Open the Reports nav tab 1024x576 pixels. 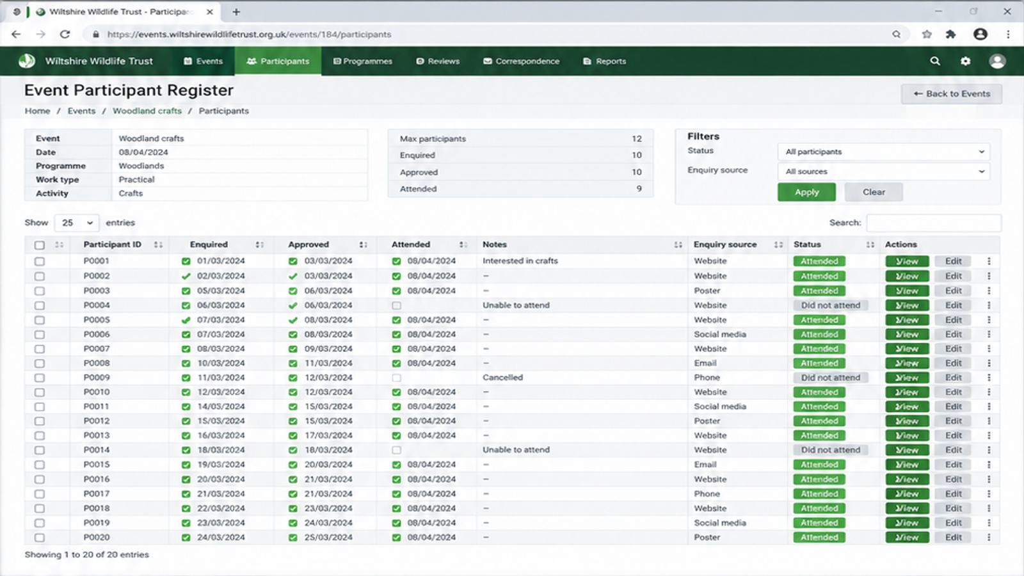605,61
